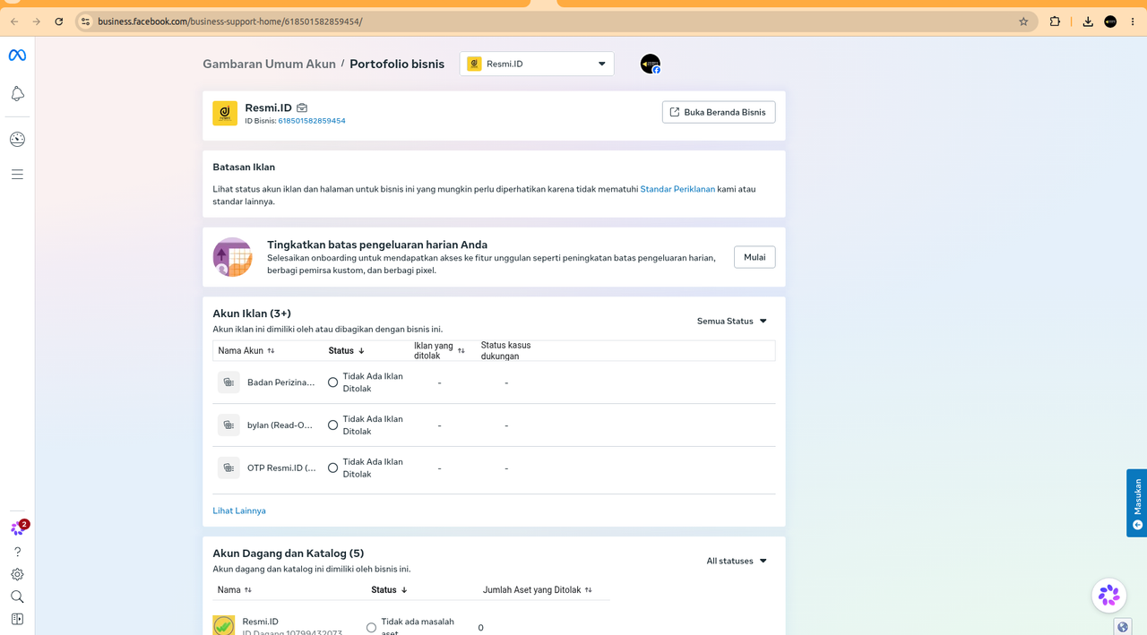Expand the Semua Status filter
This screenshot has width=1147, height=635.
732,321
